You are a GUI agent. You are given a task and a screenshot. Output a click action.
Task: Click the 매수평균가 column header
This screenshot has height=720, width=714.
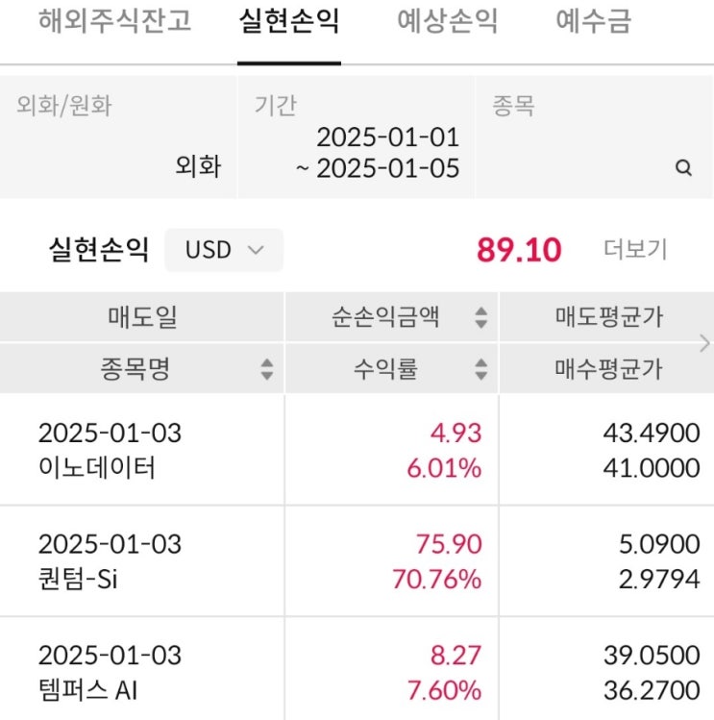[x=608, y=369]
